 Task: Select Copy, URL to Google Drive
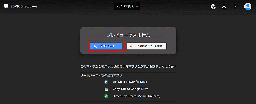point(130,89)
